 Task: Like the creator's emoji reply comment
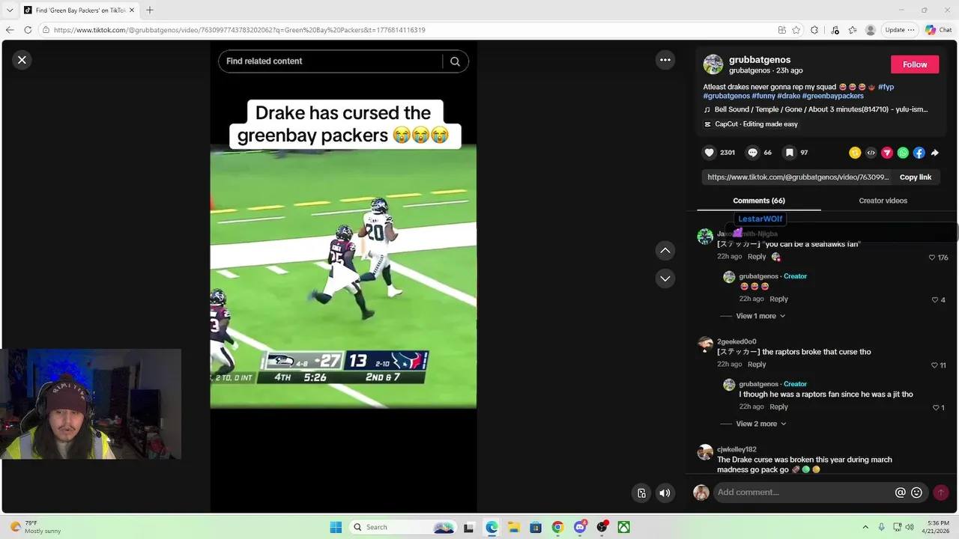coord(935,300)
